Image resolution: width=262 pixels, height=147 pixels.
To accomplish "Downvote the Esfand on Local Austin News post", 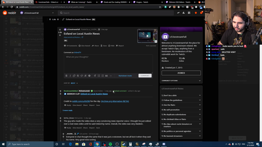I will pyautogui.click(x=60, y=35).
